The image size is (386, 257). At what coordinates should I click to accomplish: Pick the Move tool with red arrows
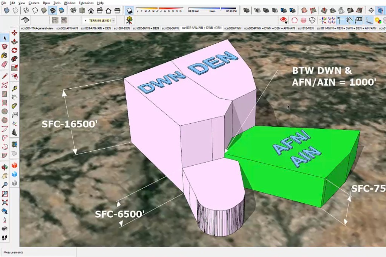click(x=14, y=33)
